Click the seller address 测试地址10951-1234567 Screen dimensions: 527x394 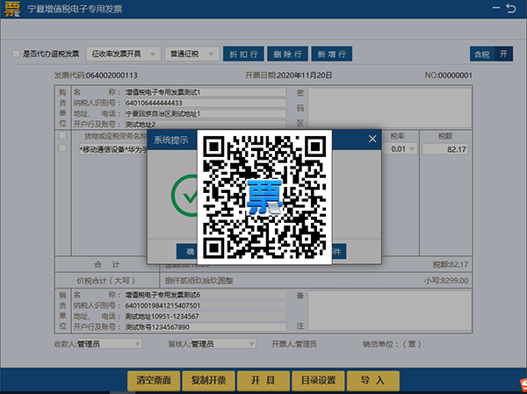(206, 317)
